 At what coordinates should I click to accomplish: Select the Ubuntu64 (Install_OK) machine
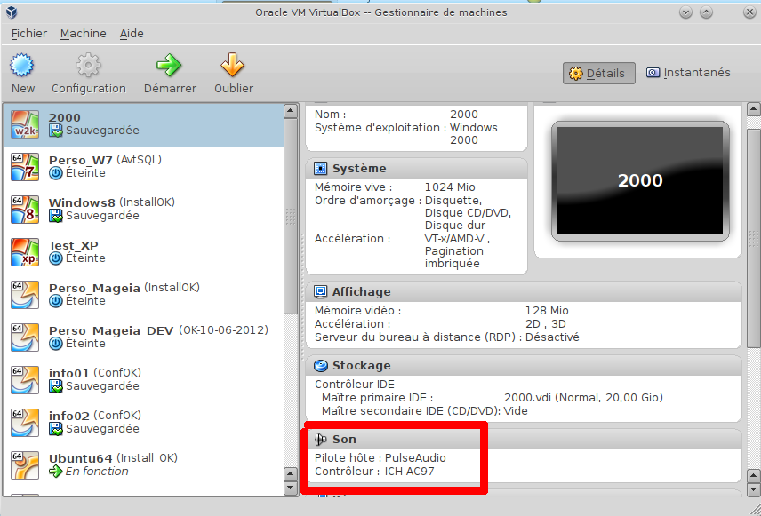click(x=143, y=465)
